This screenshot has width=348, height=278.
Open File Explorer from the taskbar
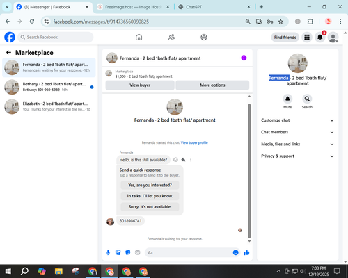pyautogui.click(x=58, y=271)
